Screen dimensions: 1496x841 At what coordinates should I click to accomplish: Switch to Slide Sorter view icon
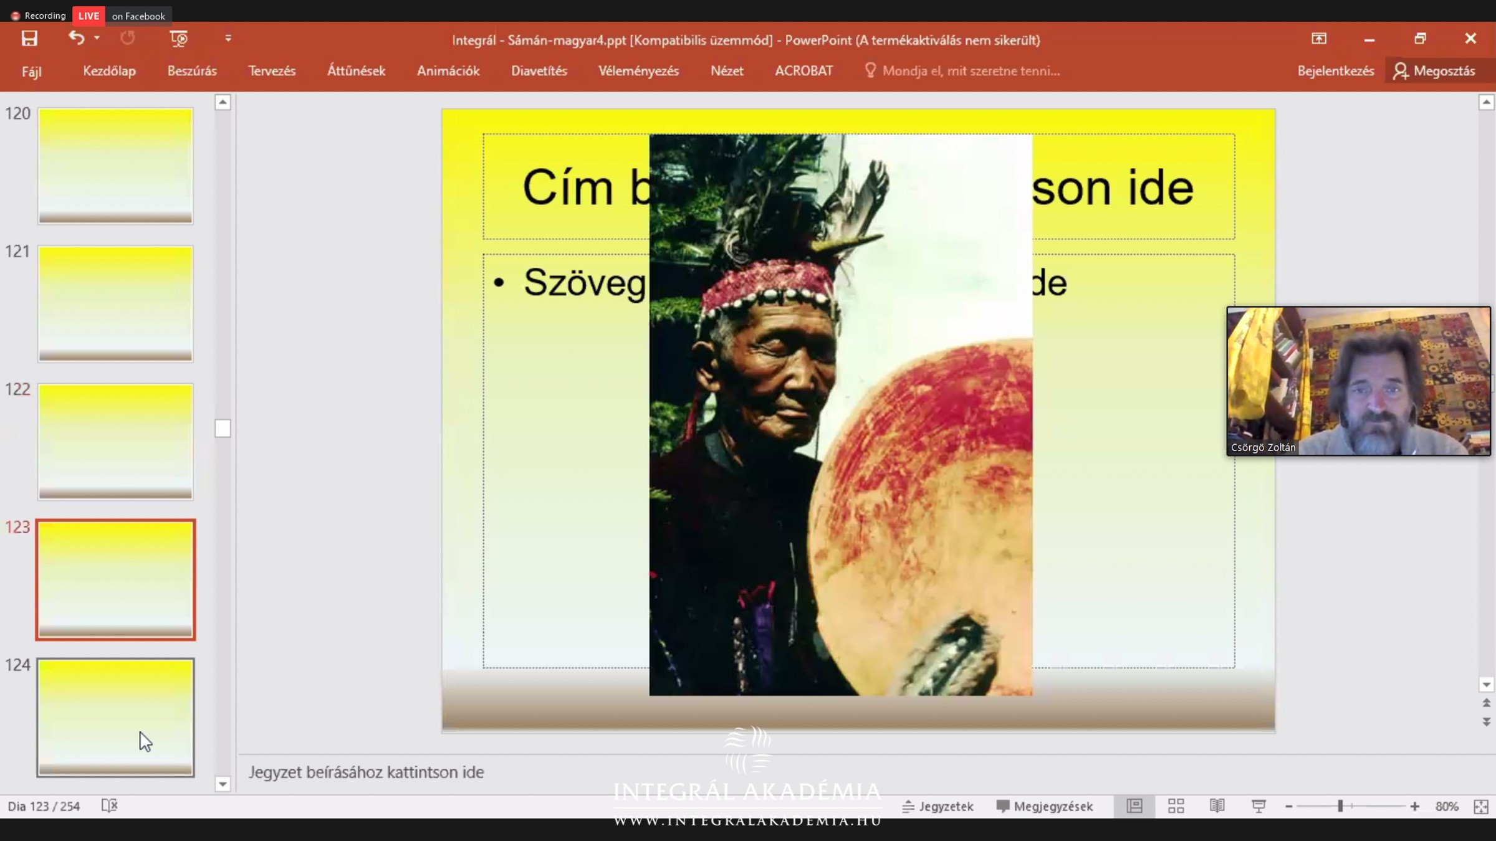coord(1176,806)
